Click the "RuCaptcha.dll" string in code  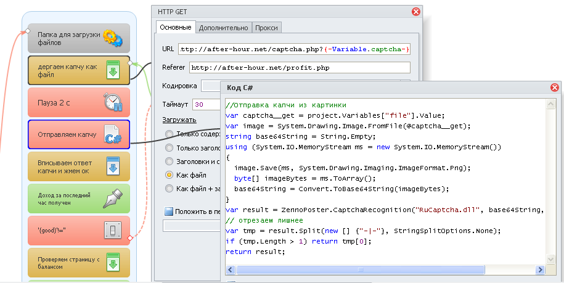point(448,210)
